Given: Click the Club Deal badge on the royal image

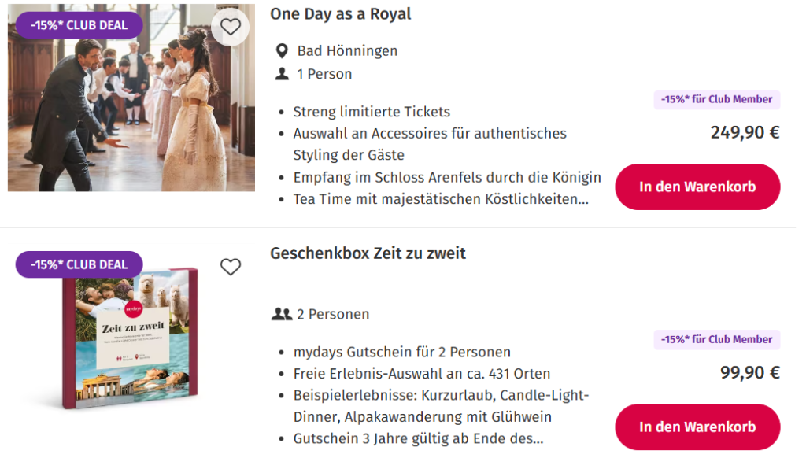Looking at the screenshot, I should (79, 25).
